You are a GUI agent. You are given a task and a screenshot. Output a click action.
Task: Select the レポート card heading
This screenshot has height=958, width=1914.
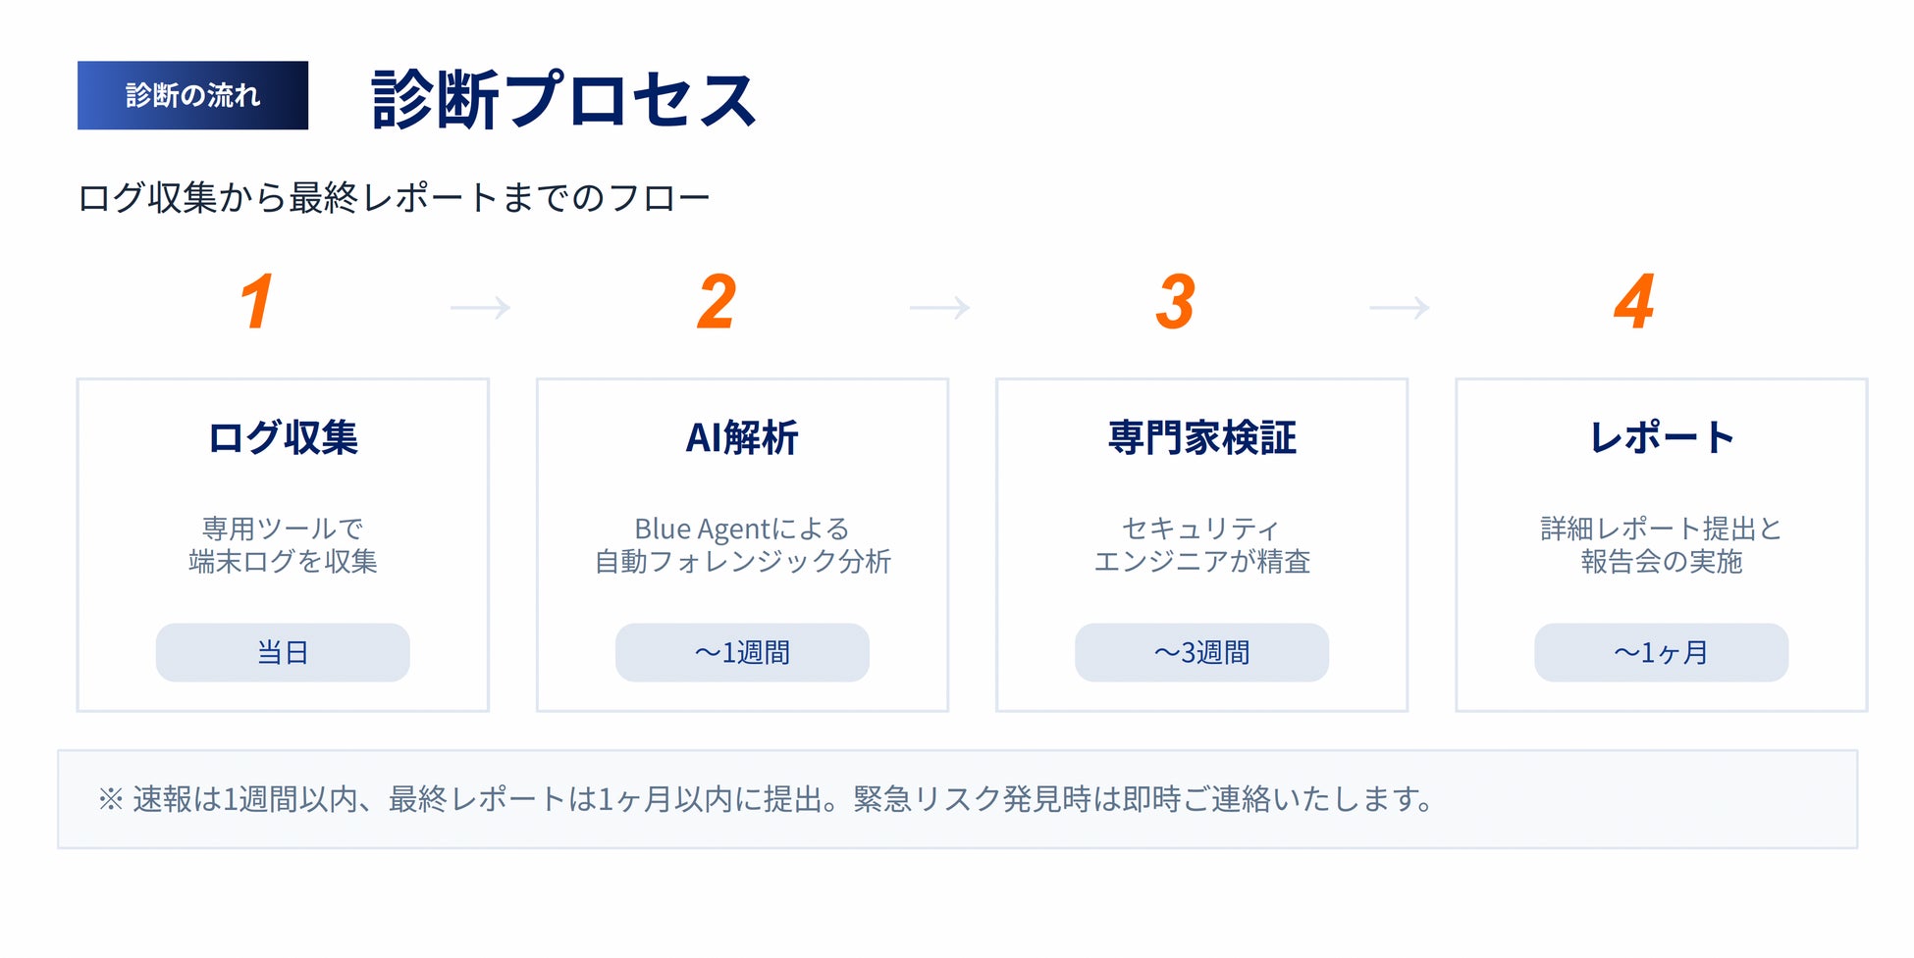coord(1662,437)
